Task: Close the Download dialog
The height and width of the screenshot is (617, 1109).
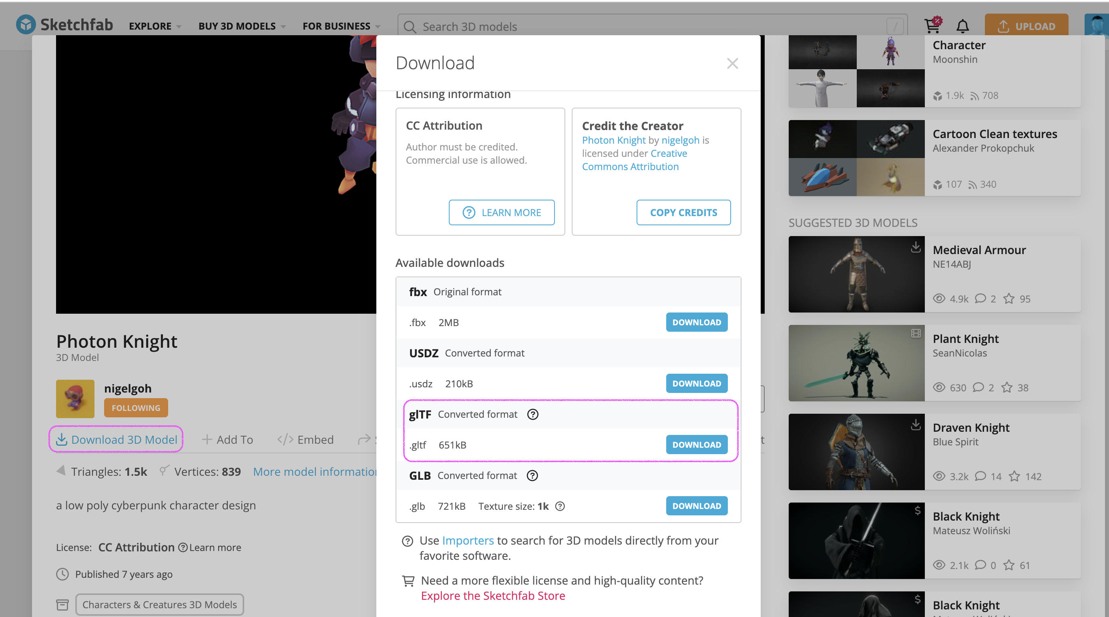Action: tap(732, 63)
